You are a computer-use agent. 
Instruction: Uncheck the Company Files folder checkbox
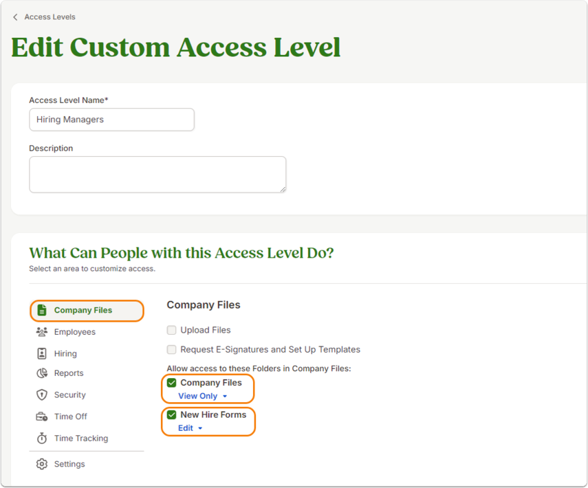[x=171, y=383]
